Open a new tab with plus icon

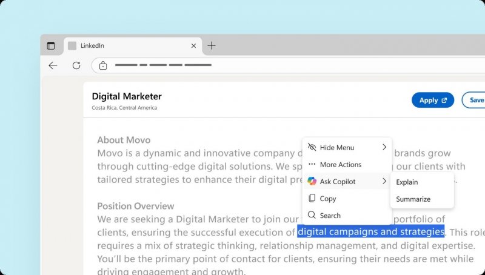[x=212, y=45]
